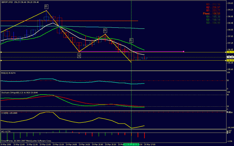
Task: Click the RSI(13) indicator label
Action: tap(8, 73)
